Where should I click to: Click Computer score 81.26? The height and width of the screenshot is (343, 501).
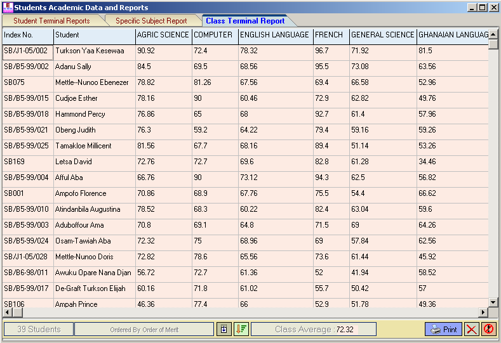point(215,84)
